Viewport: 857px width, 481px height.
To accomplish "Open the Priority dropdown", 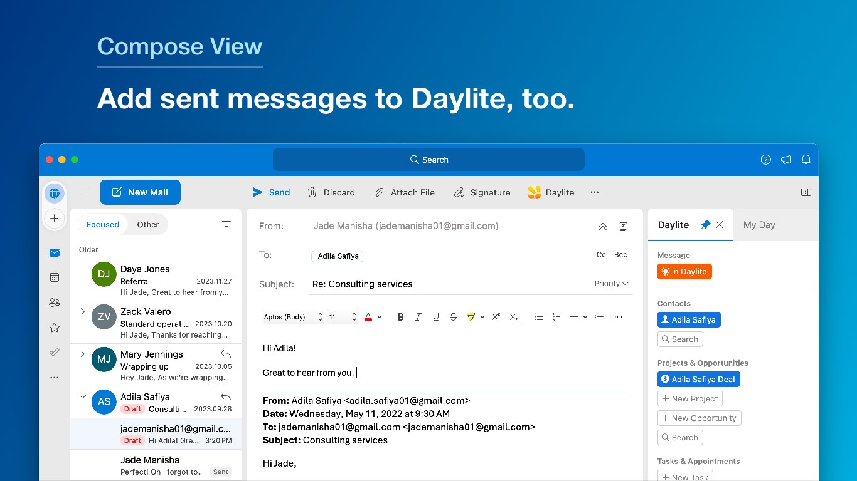I will [612, 284].
